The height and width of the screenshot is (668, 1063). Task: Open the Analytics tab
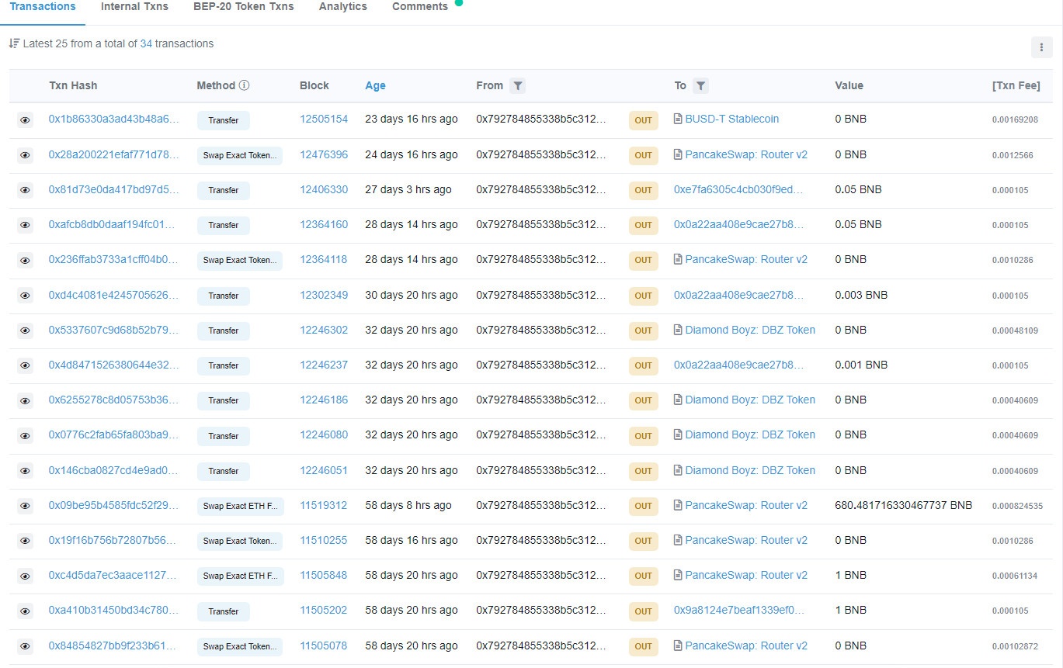point(342,6)
